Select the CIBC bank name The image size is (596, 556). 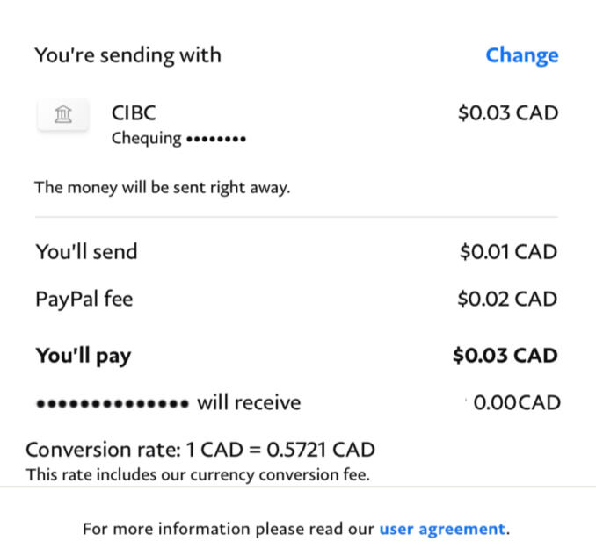134,113
